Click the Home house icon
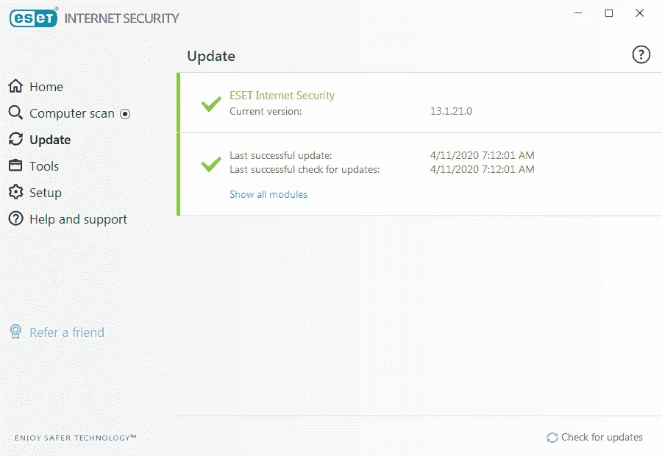The image size is (662, 456). 15,86
